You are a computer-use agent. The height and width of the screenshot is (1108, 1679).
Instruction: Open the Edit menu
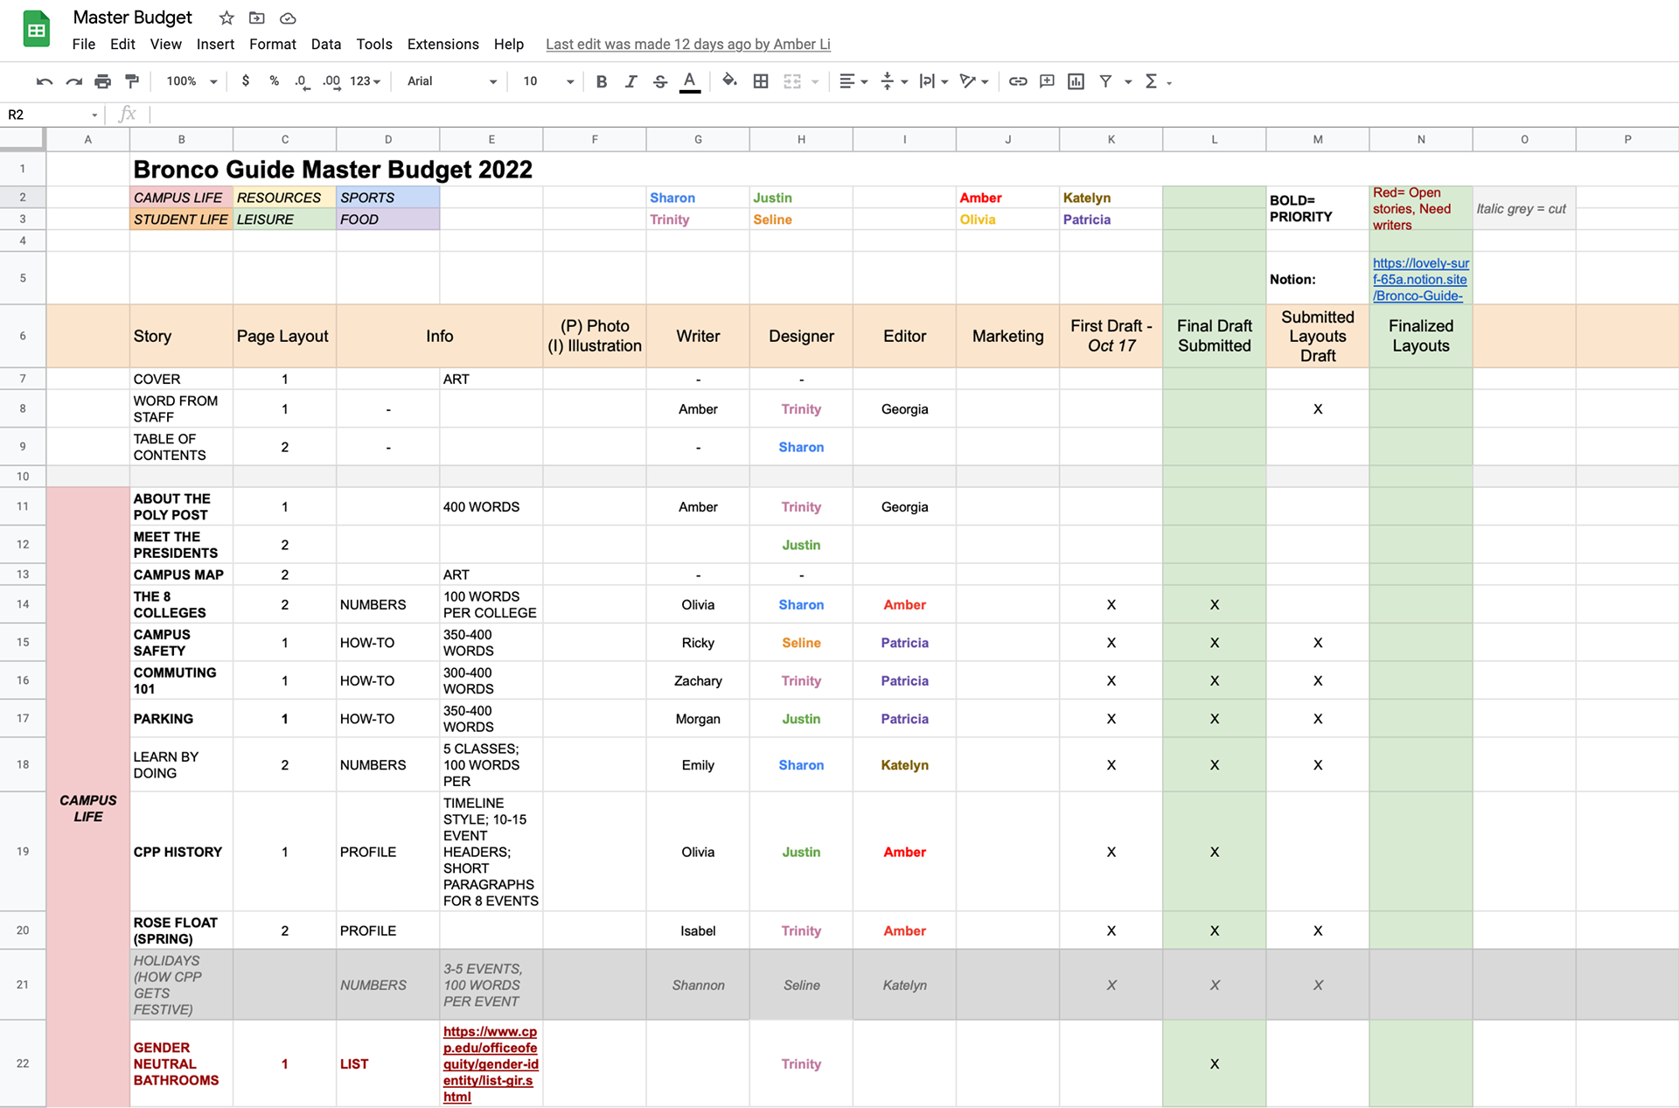(x=122, y=44)
